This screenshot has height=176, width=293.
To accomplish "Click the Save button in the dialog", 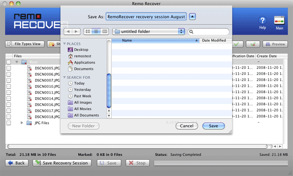I will pos(213,126).
